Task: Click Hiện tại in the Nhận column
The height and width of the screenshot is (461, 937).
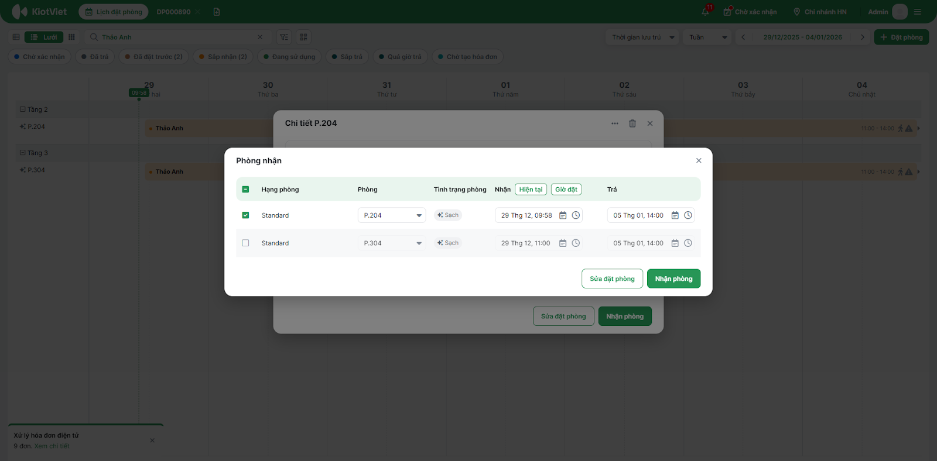Action: click(531, 190)
